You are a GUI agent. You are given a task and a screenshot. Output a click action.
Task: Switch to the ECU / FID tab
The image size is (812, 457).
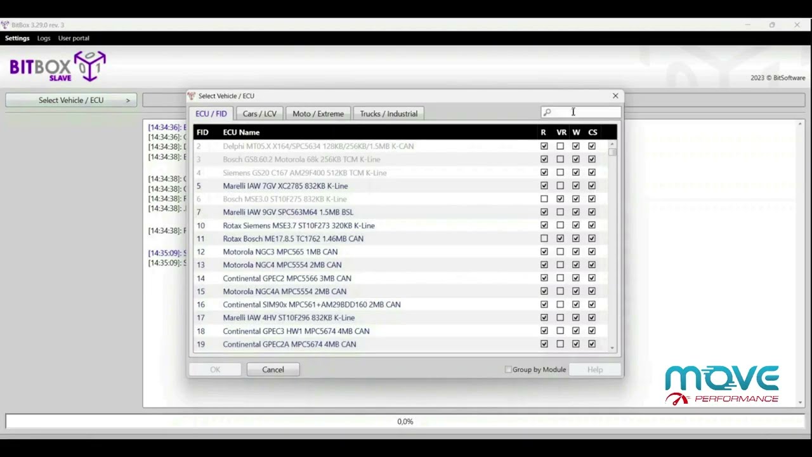pyautogui.click(x=211, y=114)
